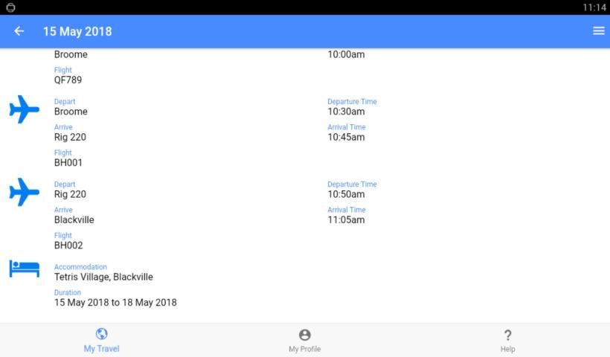Tap the My Profile person icon
This screenshot has width=610, height=357.
click(x=304, y=335)
